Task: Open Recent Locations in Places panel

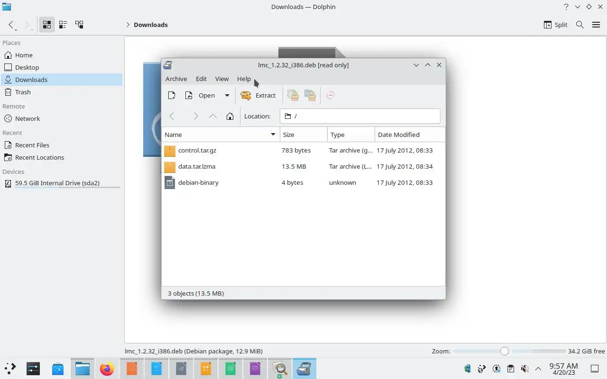Action: [62, 157]
